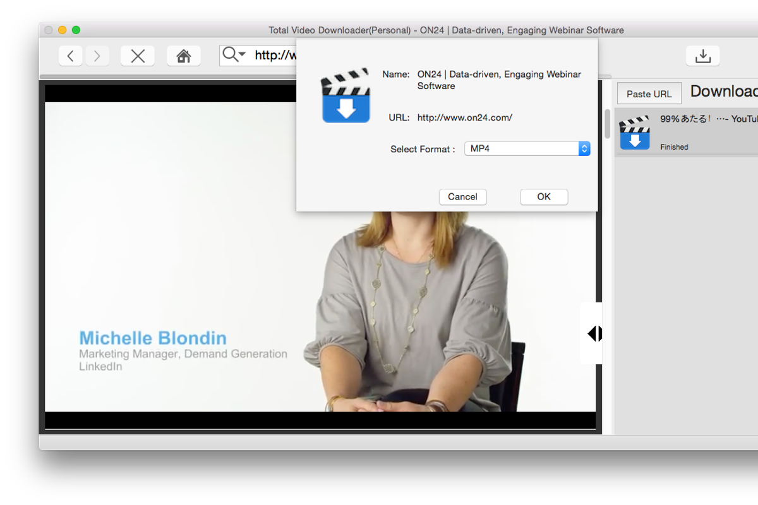Screen dimensions: 758x505
Task: Go forward with the right arrow button
Action: click(97, 56)
